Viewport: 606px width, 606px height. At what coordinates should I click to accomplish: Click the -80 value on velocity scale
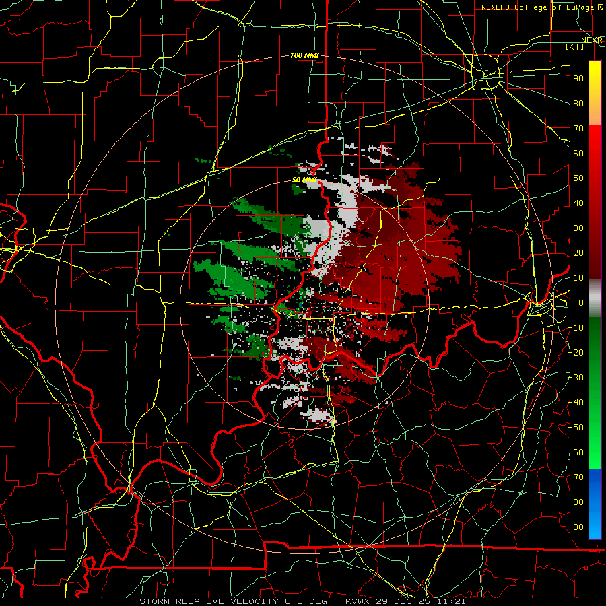[576, 502]
